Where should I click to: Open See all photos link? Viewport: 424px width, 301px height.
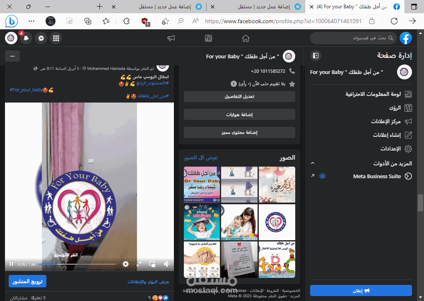tap(201, 158)
